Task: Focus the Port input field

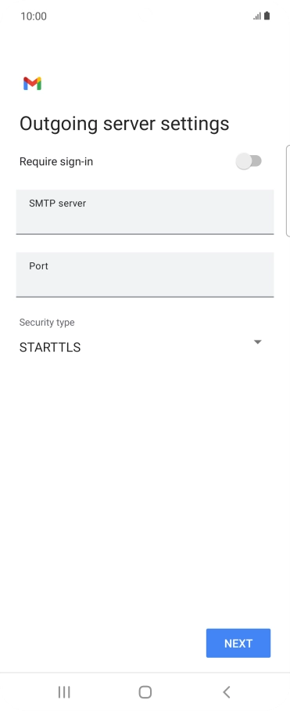Action: point(145,274)
